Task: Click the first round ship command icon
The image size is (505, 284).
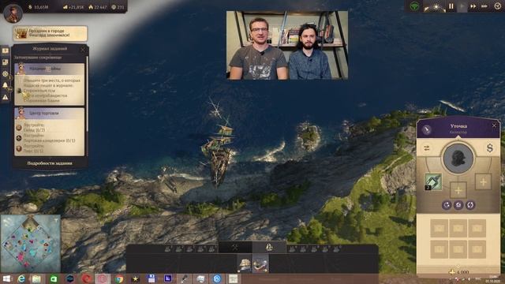Action: [447, 205]
